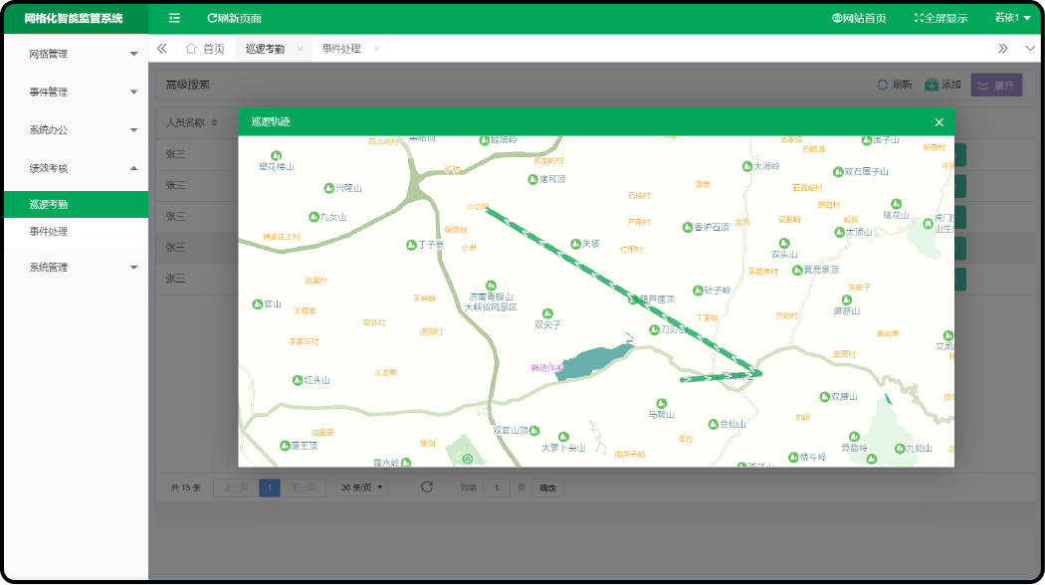
Task: Close the 巡逻轨迹 map dialog
Action: [939, 122]
